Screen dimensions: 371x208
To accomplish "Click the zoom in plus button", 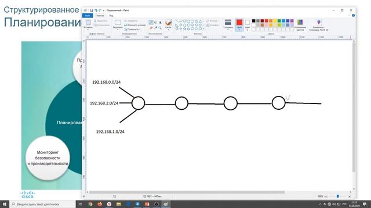I will coord(350,196).
